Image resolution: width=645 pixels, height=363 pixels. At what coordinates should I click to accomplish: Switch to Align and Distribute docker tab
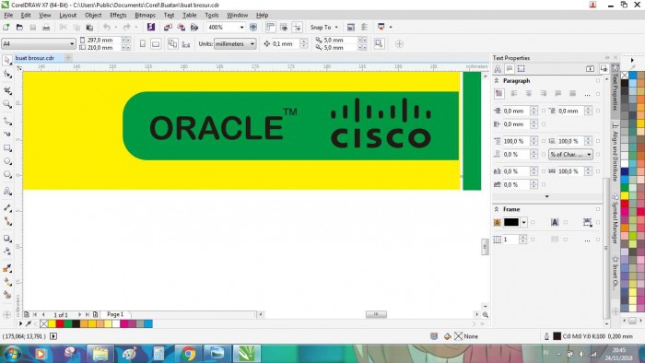[x=616, y=153]
